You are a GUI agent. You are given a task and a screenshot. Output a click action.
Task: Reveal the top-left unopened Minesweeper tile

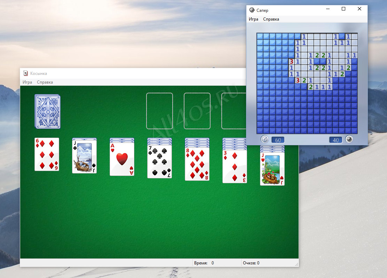pos(260,36)
